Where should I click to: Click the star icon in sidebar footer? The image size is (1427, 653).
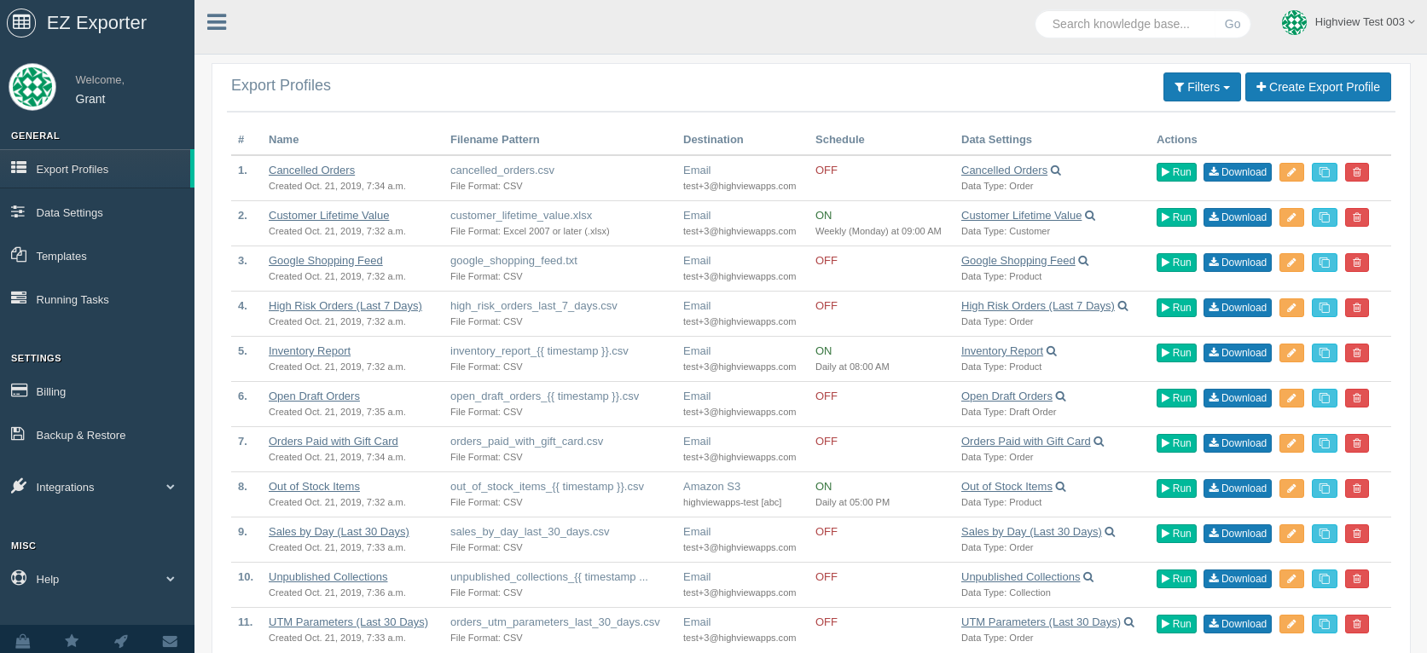pyautogui.click(x=72, y=641)
